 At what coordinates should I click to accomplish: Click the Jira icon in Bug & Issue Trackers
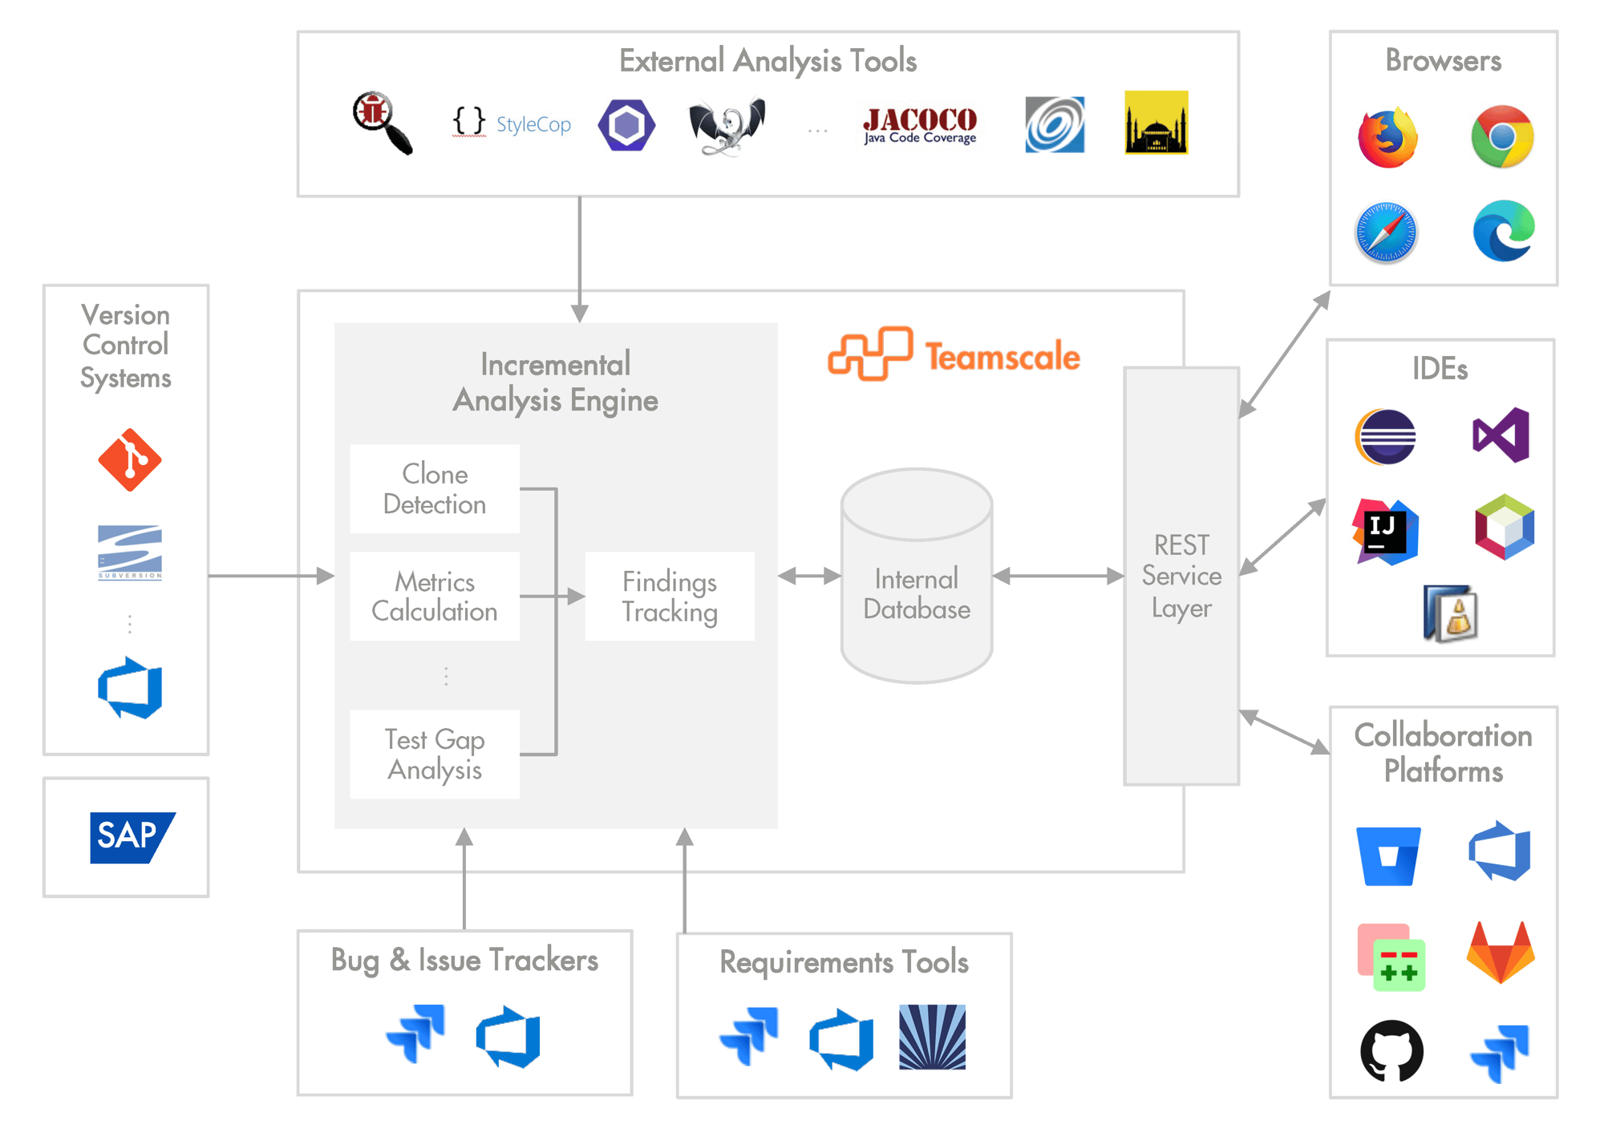[415, 1034]
